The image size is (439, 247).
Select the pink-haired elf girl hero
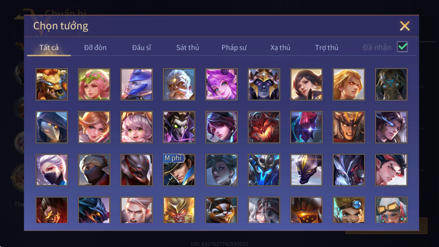click(x=94, y=84)
